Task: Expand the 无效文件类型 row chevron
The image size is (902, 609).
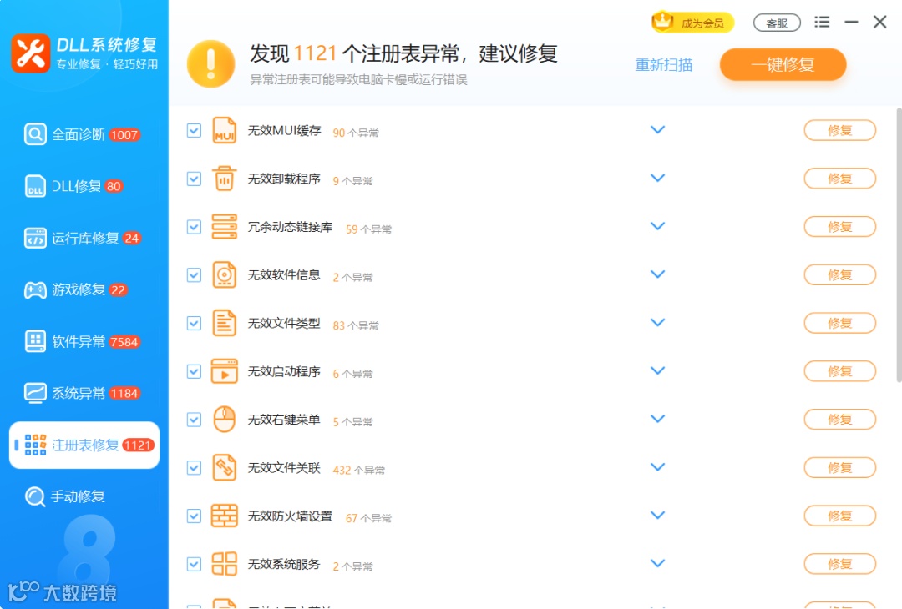Action: pos(657,322)
